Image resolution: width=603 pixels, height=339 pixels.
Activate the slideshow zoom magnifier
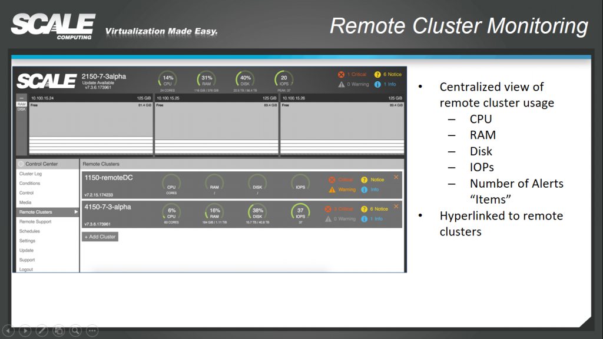pos(75,331)
